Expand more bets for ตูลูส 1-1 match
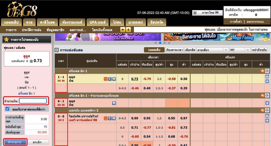 coord(267,81)
